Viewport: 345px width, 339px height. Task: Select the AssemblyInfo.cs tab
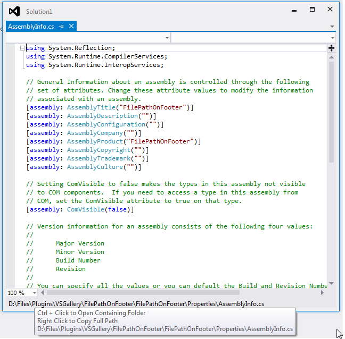pos(31,26)
